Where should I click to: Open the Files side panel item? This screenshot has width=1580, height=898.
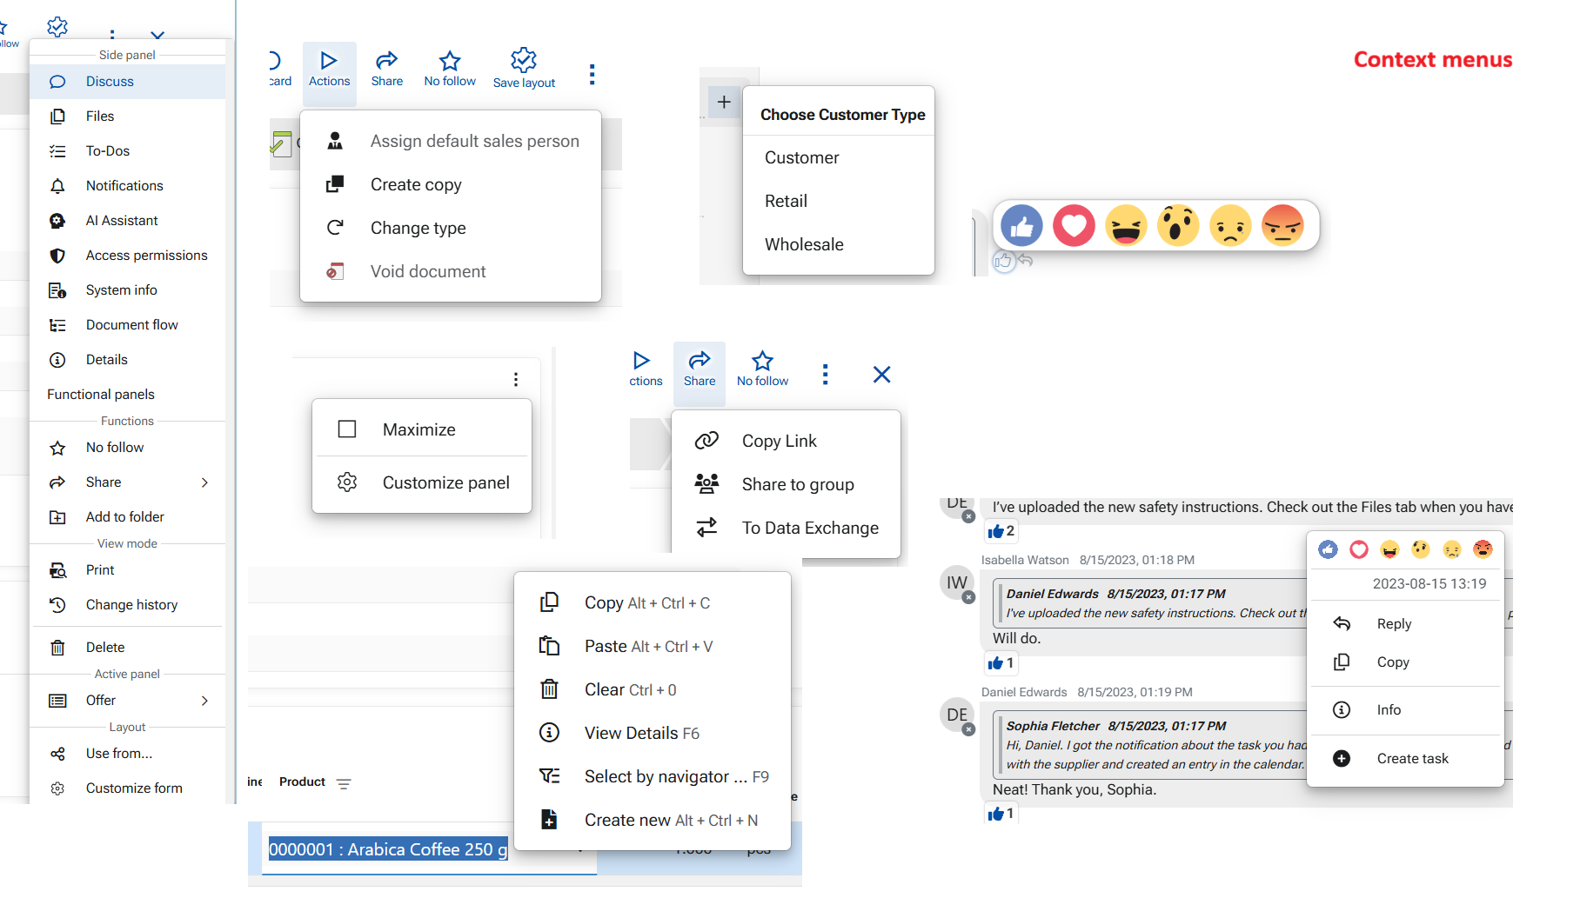(x=127, y=116)
